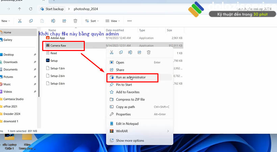This screenshot has height=152, width=277.
Task: Choose Run as administrator from the context menu
Action: click(131, 77)
